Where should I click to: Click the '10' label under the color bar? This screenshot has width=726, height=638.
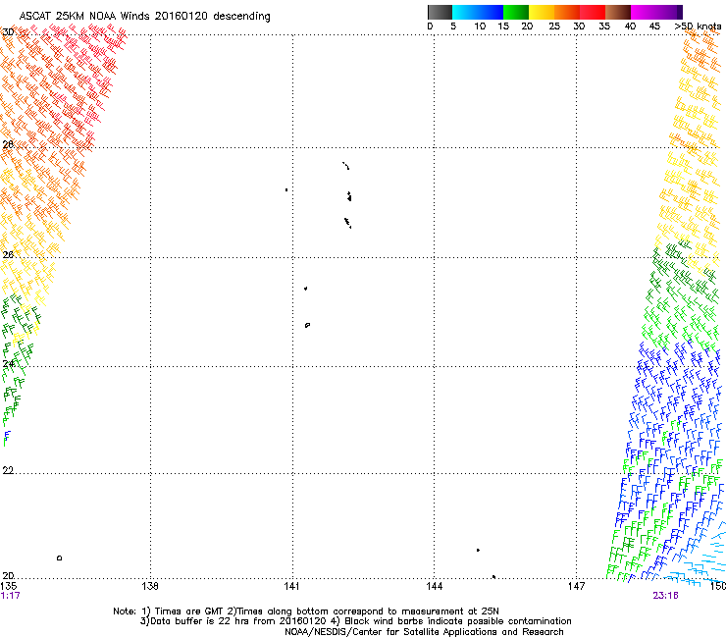[480, 27]
